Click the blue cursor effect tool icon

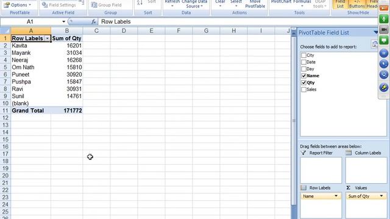[384, 74]
